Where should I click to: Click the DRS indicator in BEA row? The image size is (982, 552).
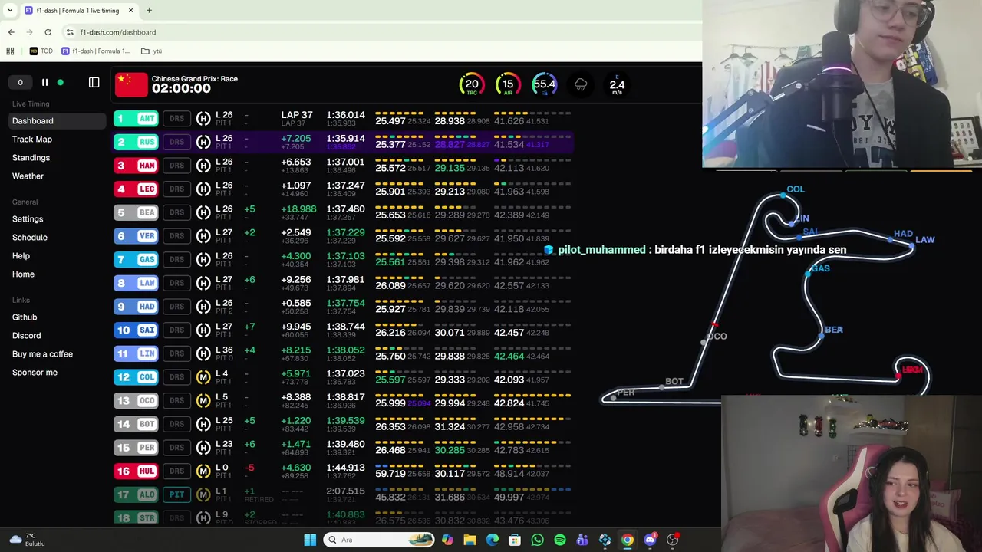[176, 212]
